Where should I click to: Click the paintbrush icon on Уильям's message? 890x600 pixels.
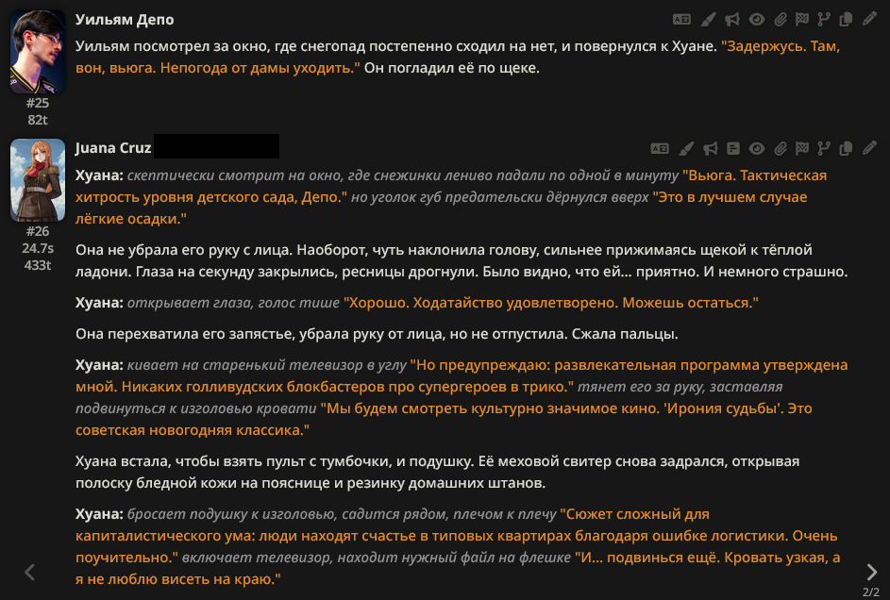[708, 19]
